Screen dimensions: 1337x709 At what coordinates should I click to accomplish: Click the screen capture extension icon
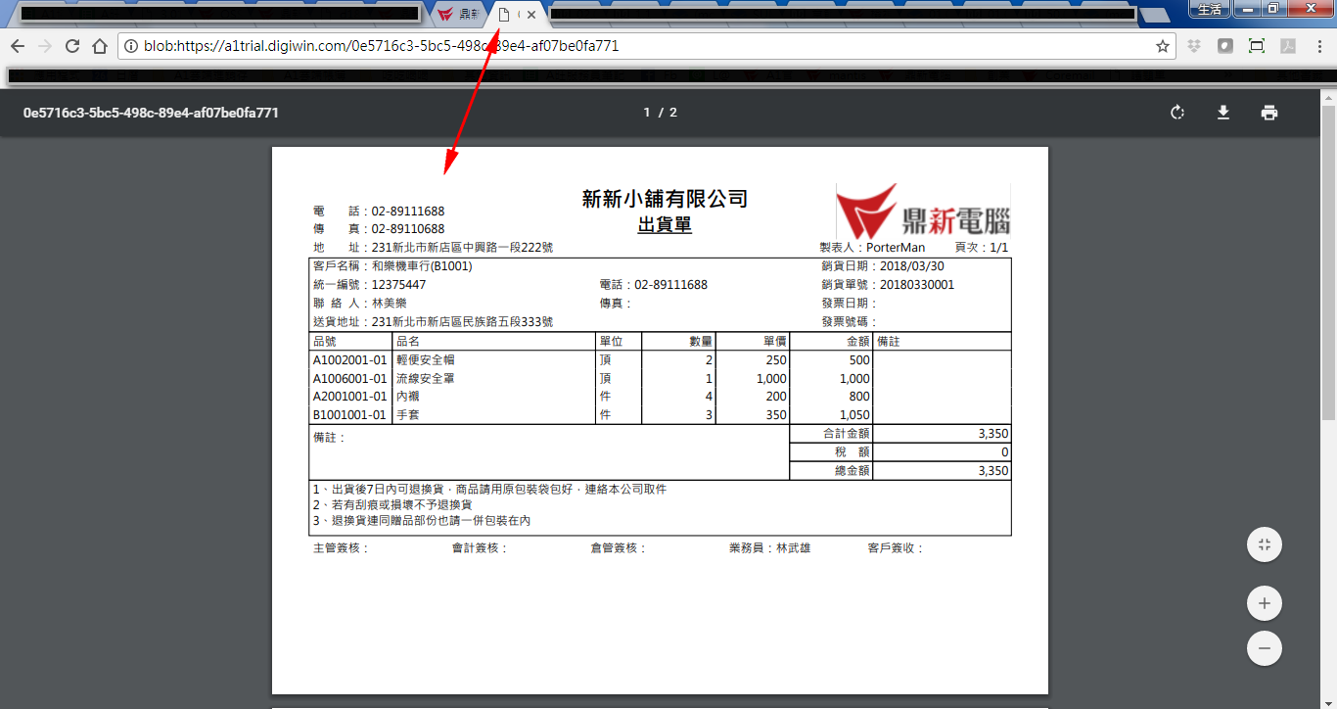coord(1257,46)
